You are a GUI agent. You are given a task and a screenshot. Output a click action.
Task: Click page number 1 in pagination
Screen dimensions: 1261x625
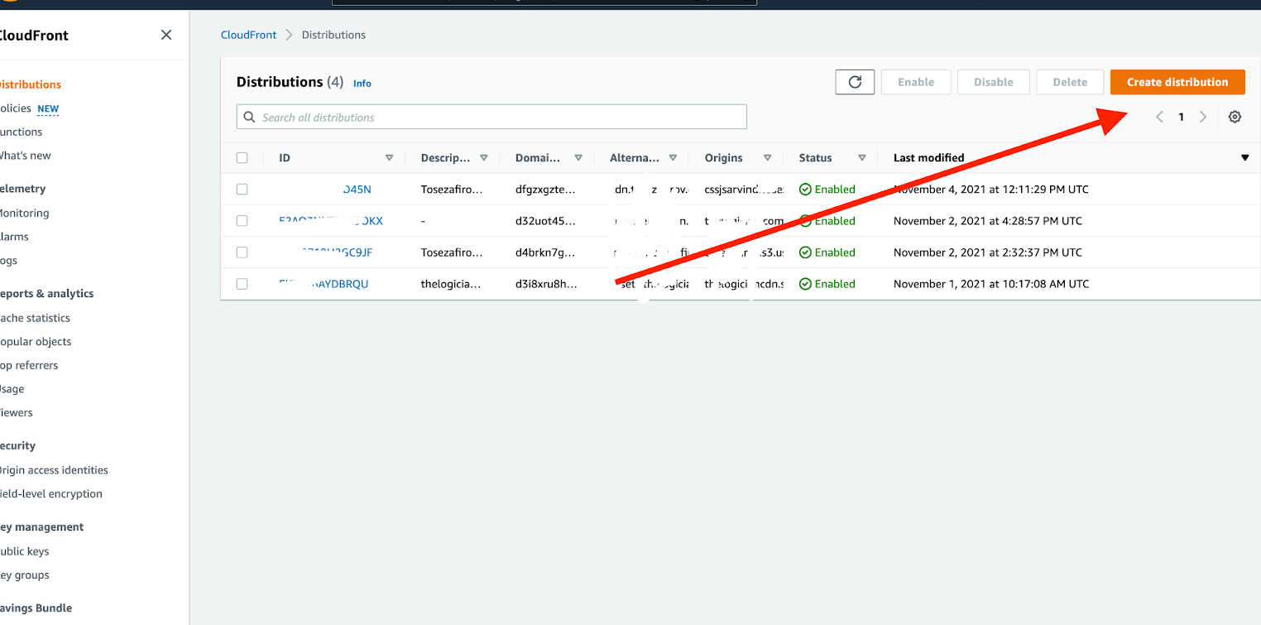point(1182,117)
